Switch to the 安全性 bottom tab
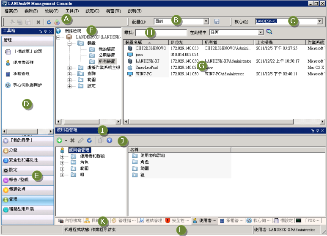This screenshot has width=327, height=236. 178,221
